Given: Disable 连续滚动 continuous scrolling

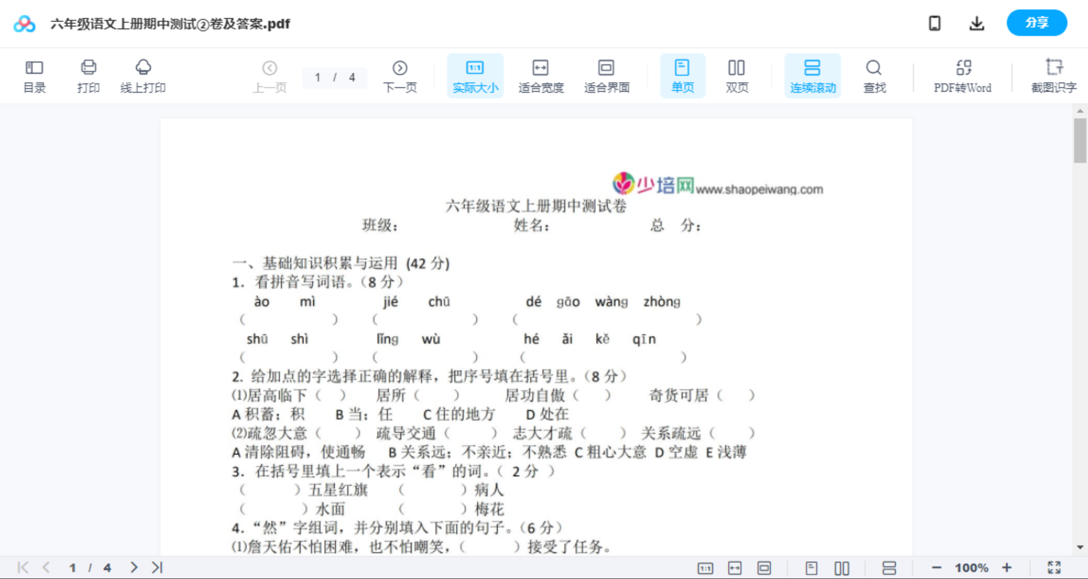Looking at the screenshot, I should click(x=812, y=75).
